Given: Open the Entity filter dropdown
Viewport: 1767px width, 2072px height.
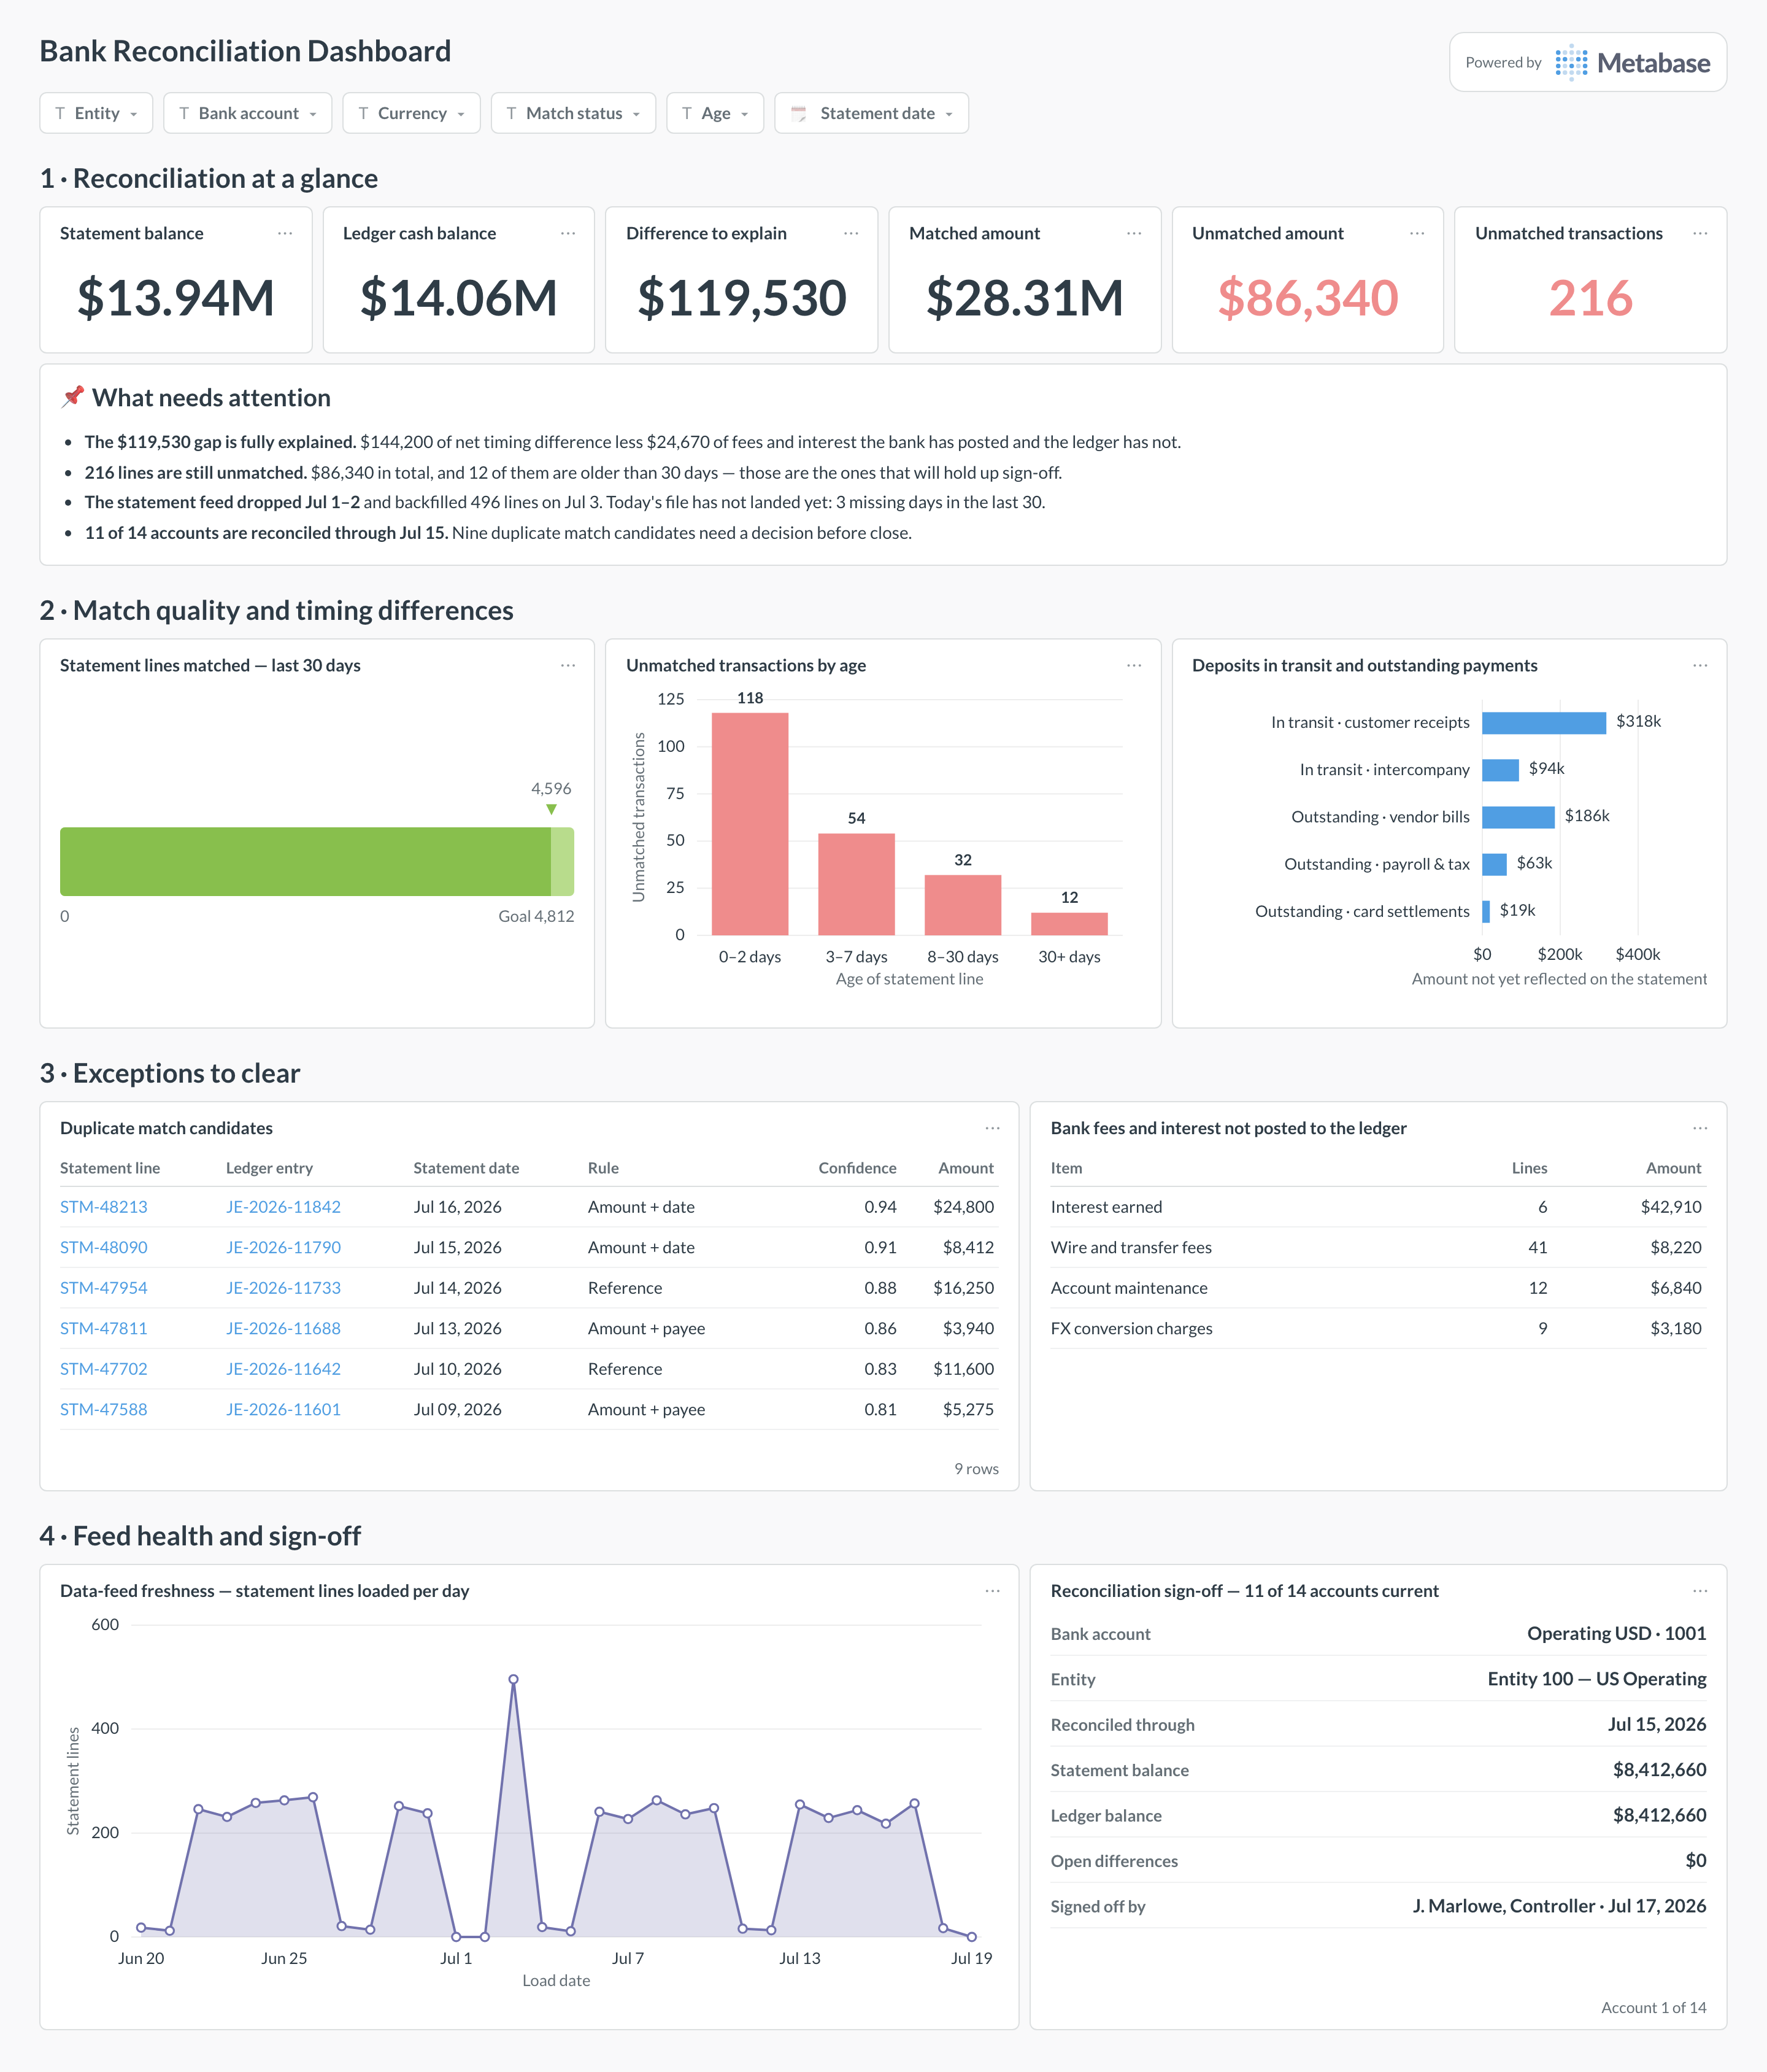Looking at the screenshot, I should (96, 113).
